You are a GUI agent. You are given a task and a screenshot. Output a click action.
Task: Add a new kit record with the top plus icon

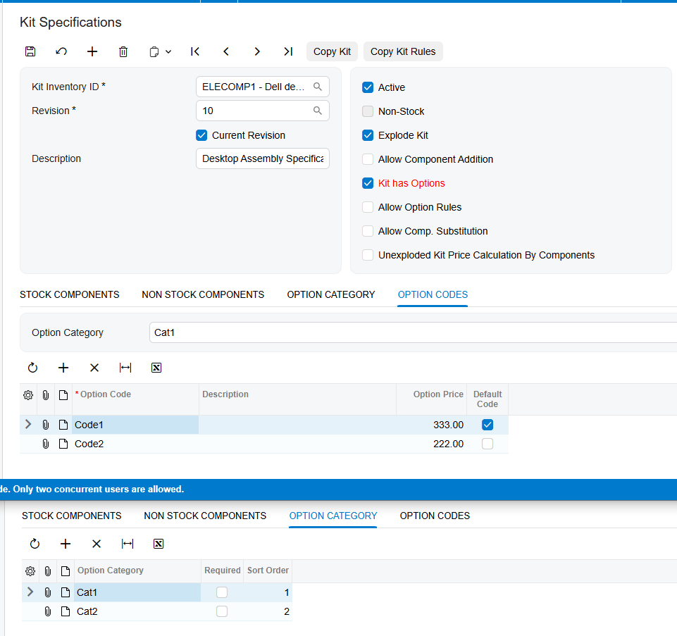pos(92,52)
